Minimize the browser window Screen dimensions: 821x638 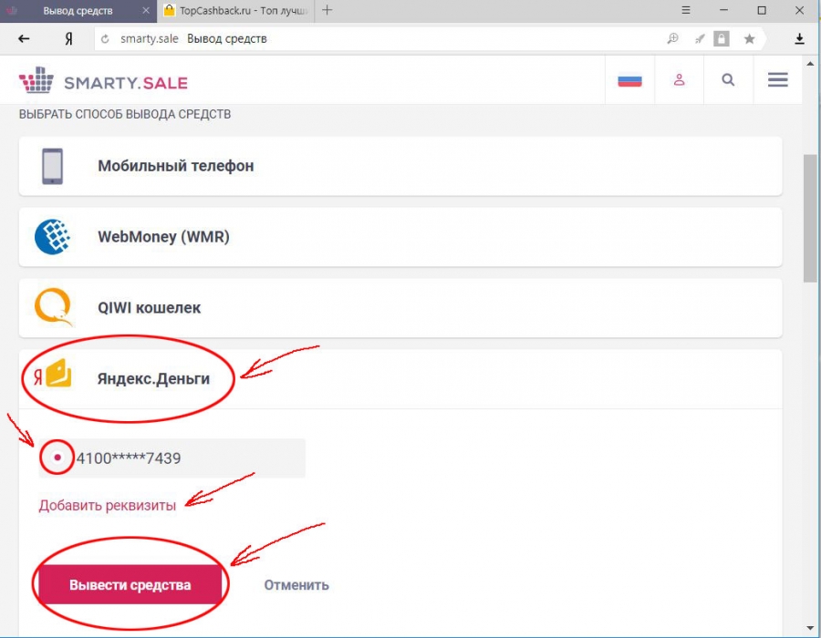coord(723,10)
